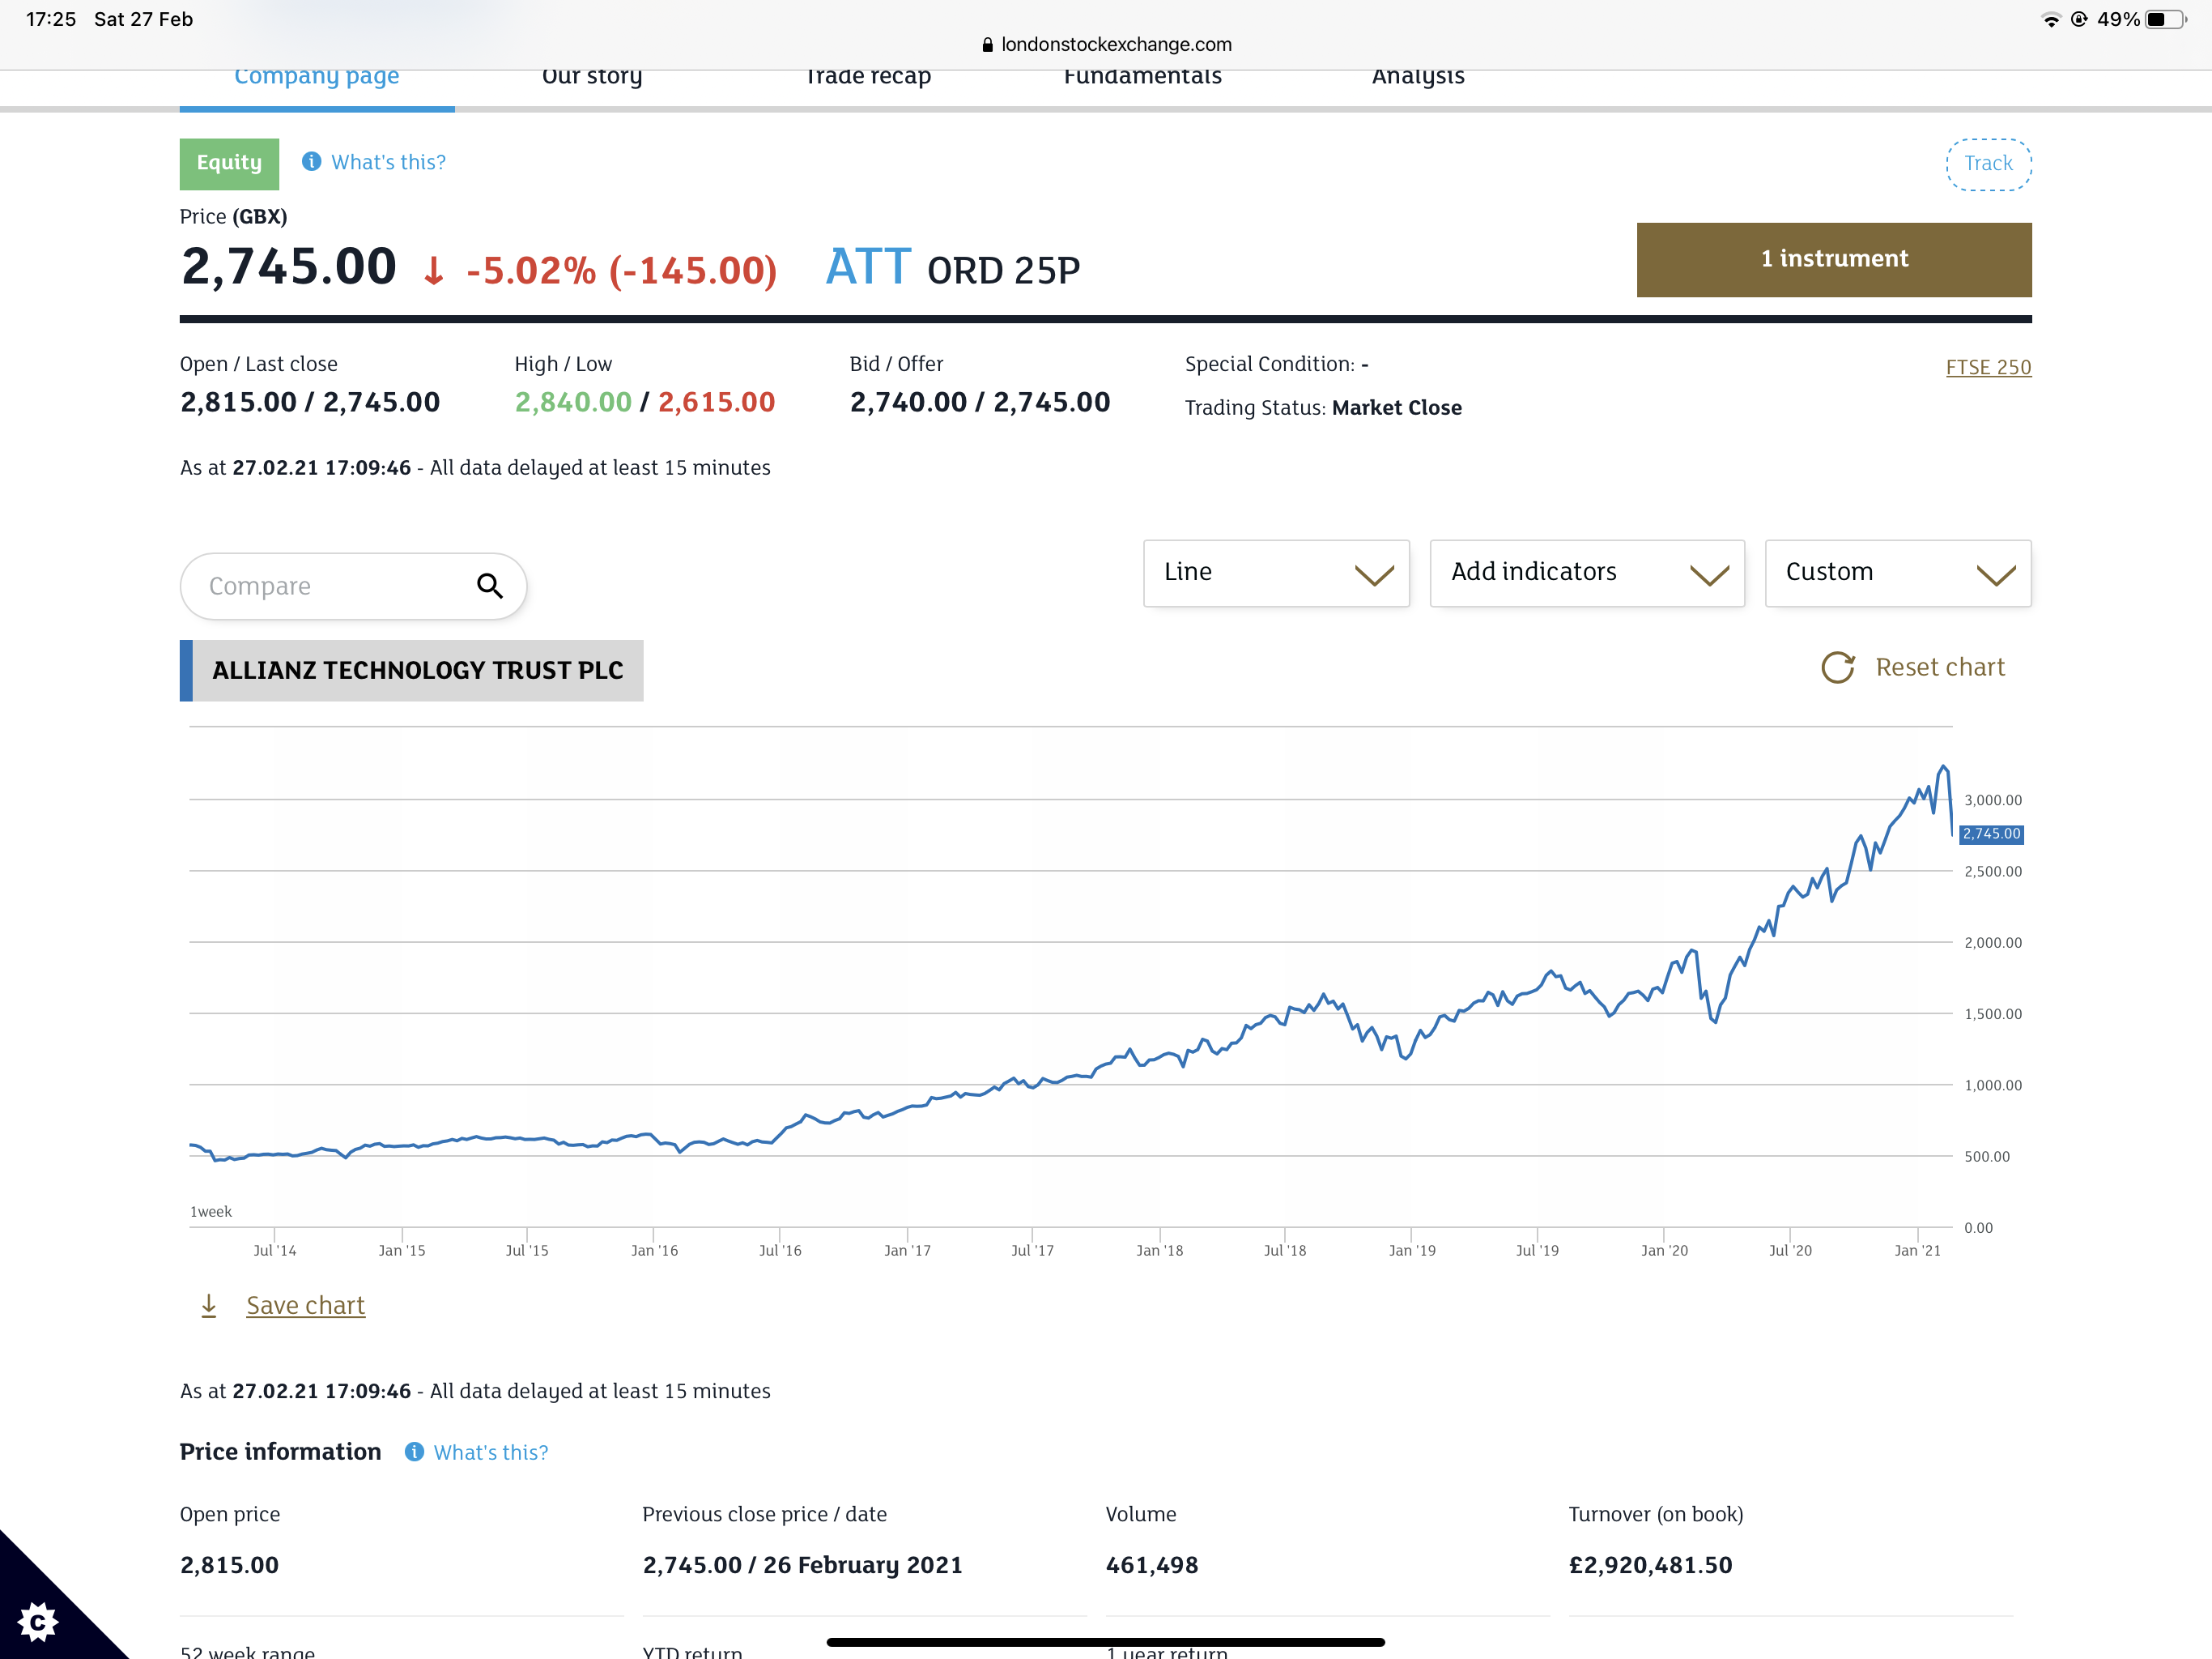Click the Wi-Fi status icon
This screenshot has width=2212, height=1659.
click(x=2050, y=19)
